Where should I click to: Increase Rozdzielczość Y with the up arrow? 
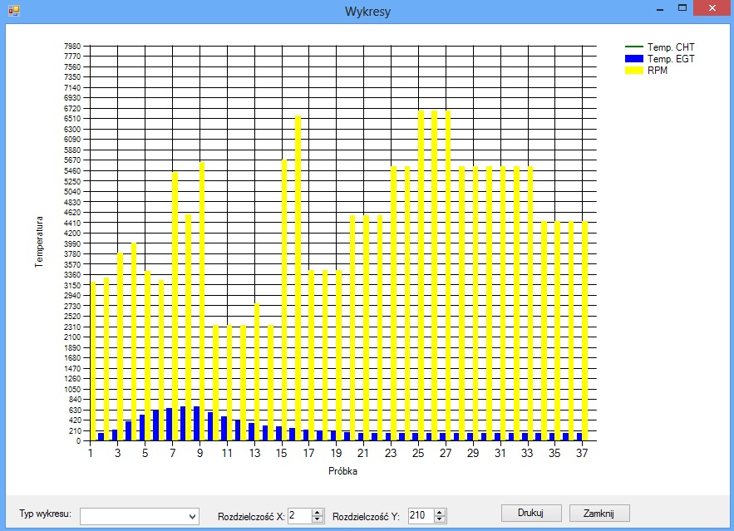point(440,513)
